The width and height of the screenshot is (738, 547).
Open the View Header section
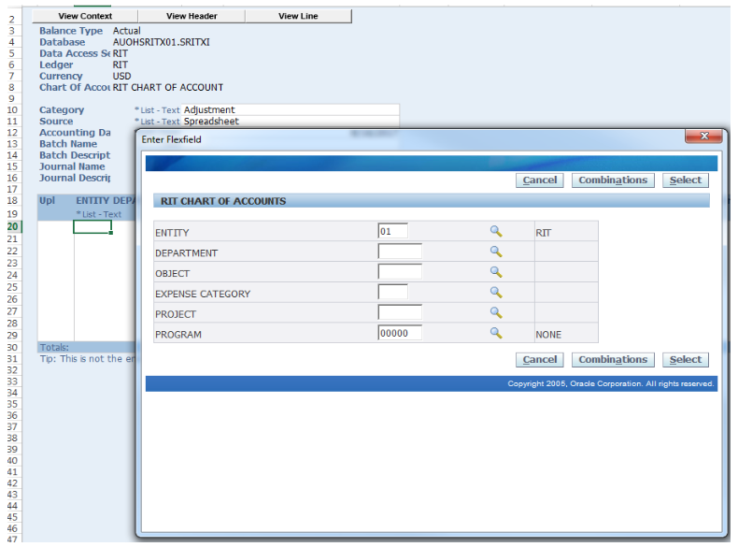click(x=192, y=16)
